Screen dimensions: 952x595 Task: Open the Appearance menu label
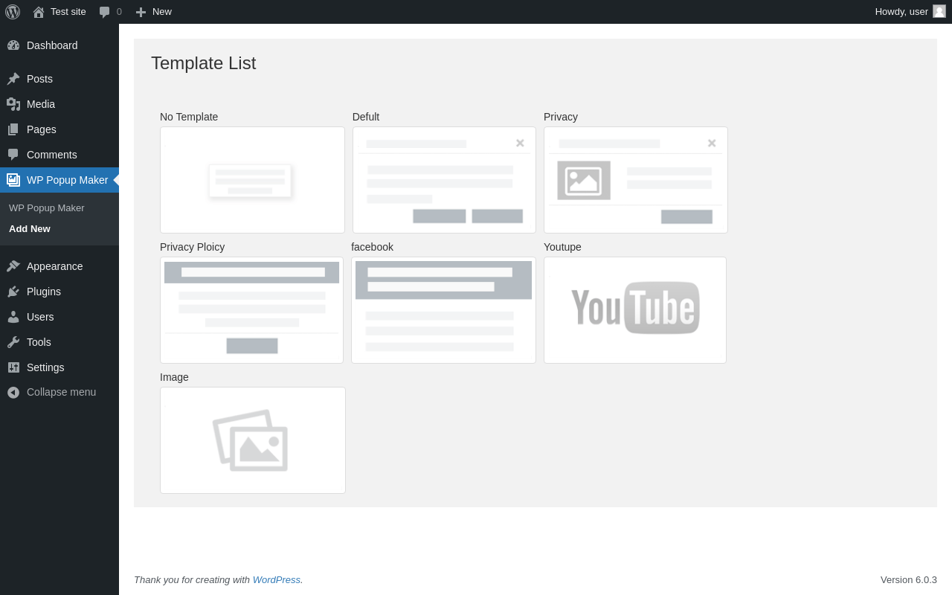point(55,266)
